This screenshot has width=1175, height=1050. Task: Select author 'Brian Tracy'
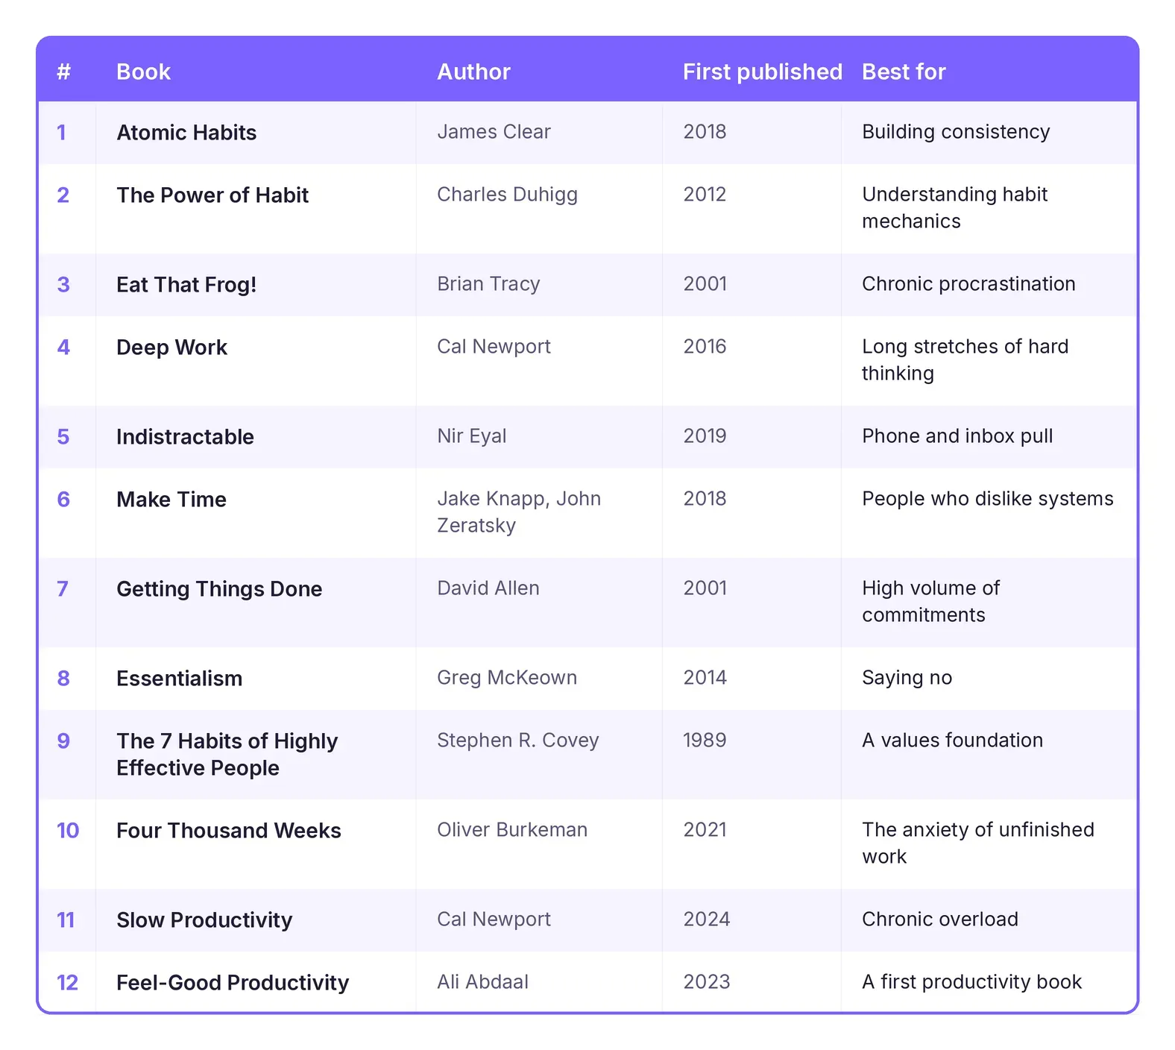pos(488,284)
